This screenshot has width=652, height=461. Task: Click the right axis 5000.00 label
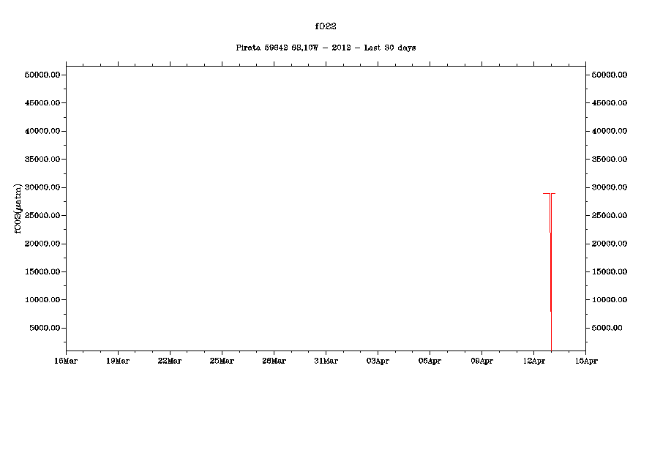(x=607, y=328)
